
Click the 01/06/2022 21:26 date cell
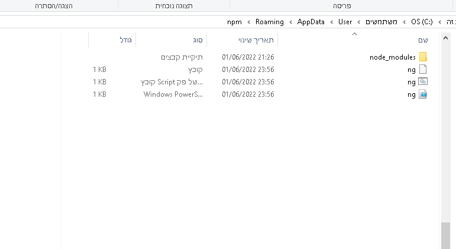coord(248,57)
